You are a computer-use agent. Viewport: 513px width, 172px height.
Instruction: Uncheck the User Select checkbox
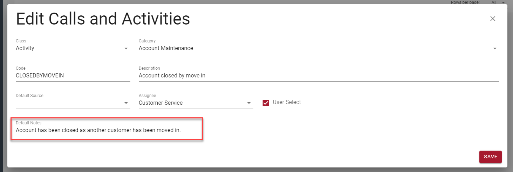coord(266,103)
